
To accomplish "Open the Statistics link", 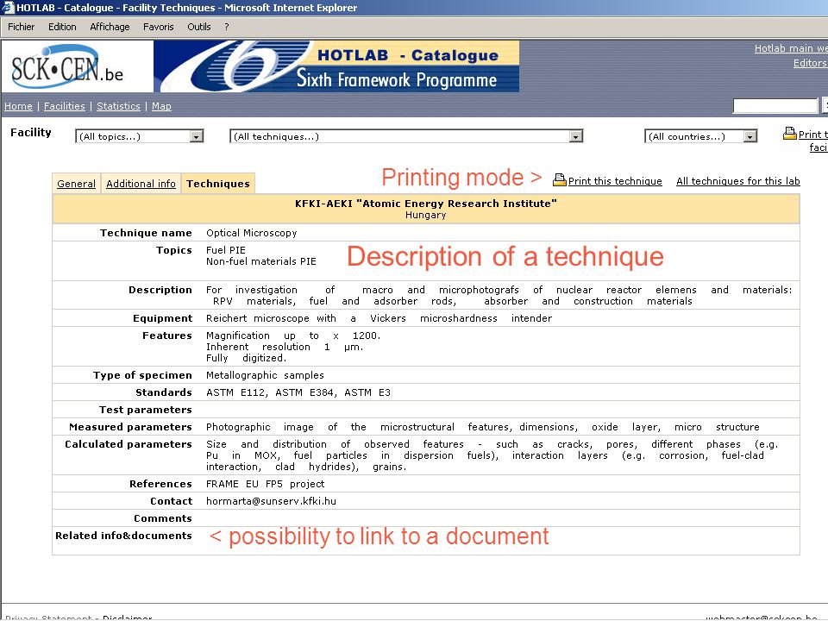I will pyautogui.click(x=118, y=106).
